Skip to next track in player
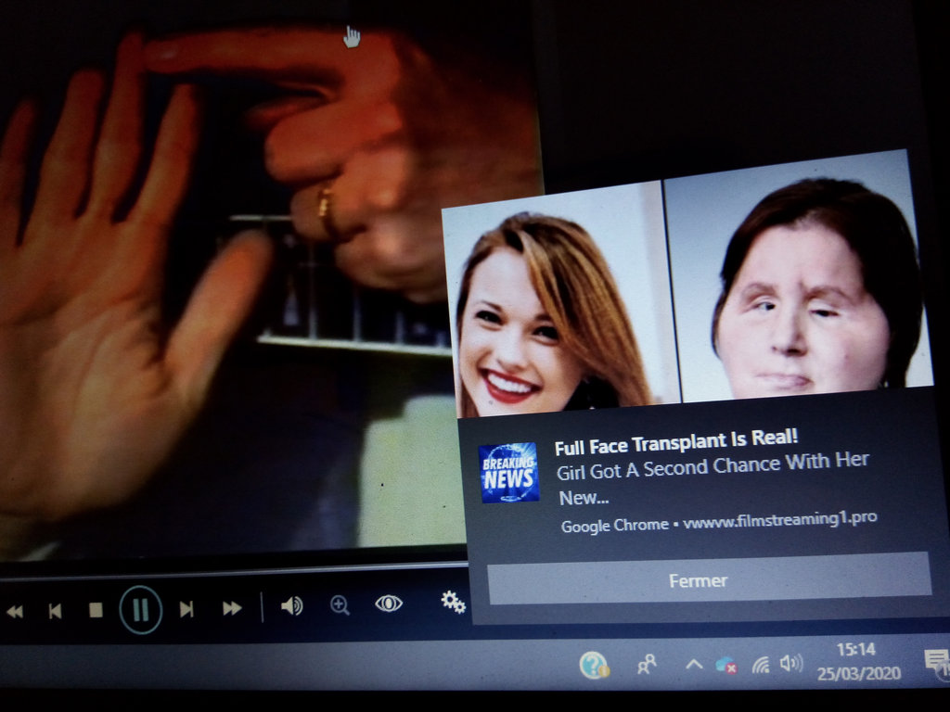This screenshot has width=950, height=712. coord(186,608)
